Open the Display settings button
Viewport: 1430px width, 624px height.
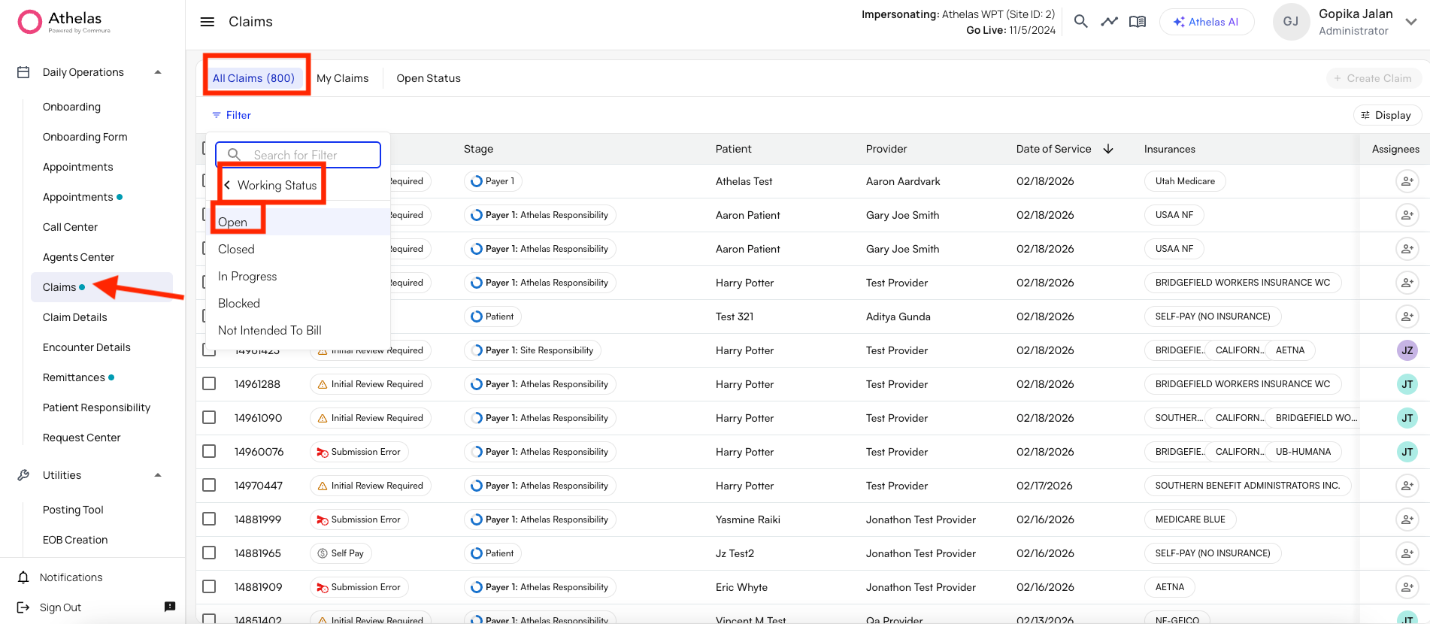click(x=1386, y=115)
